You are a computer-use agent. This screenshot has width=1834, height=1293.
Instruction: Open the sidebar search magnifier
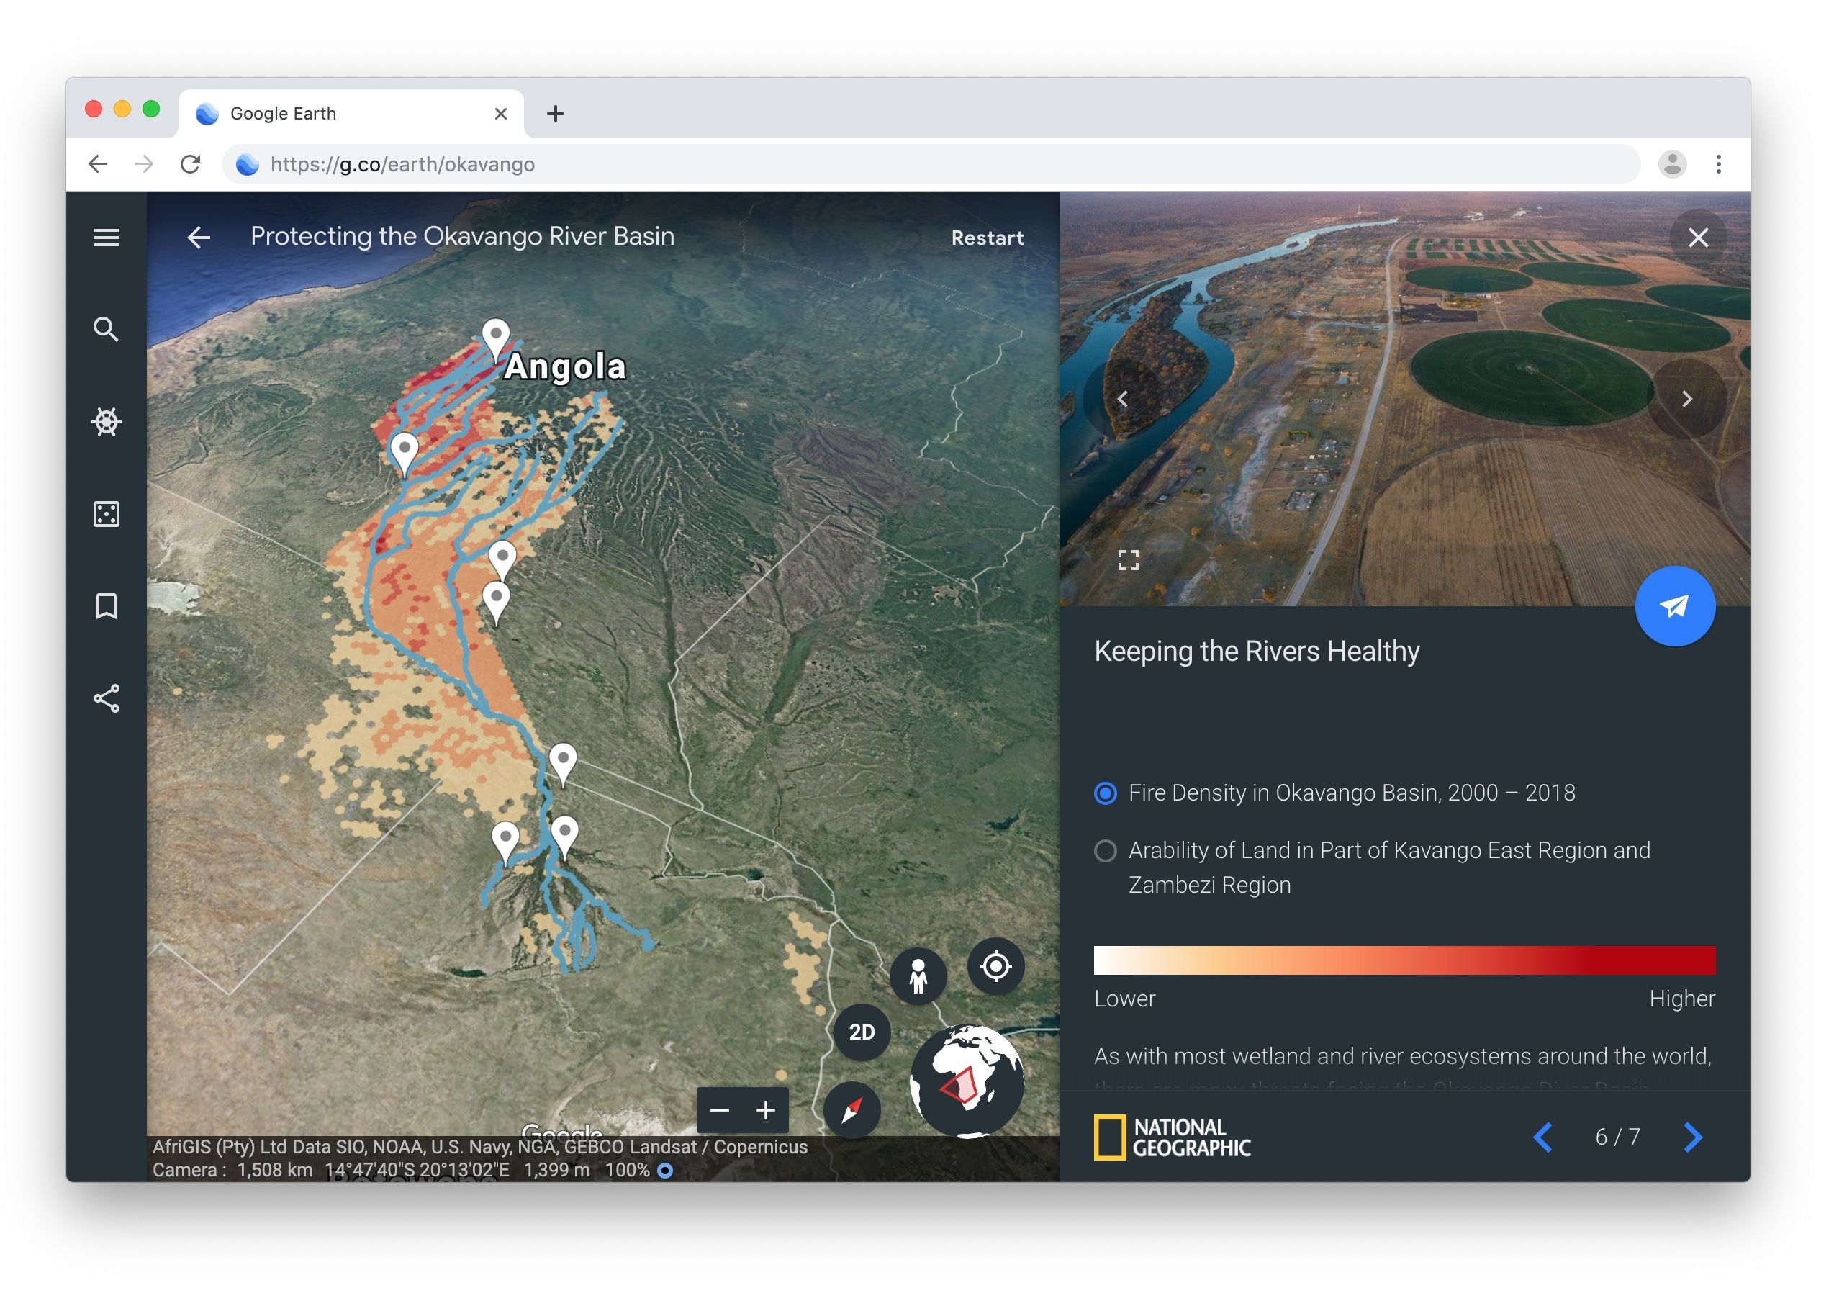coord(107,330)
